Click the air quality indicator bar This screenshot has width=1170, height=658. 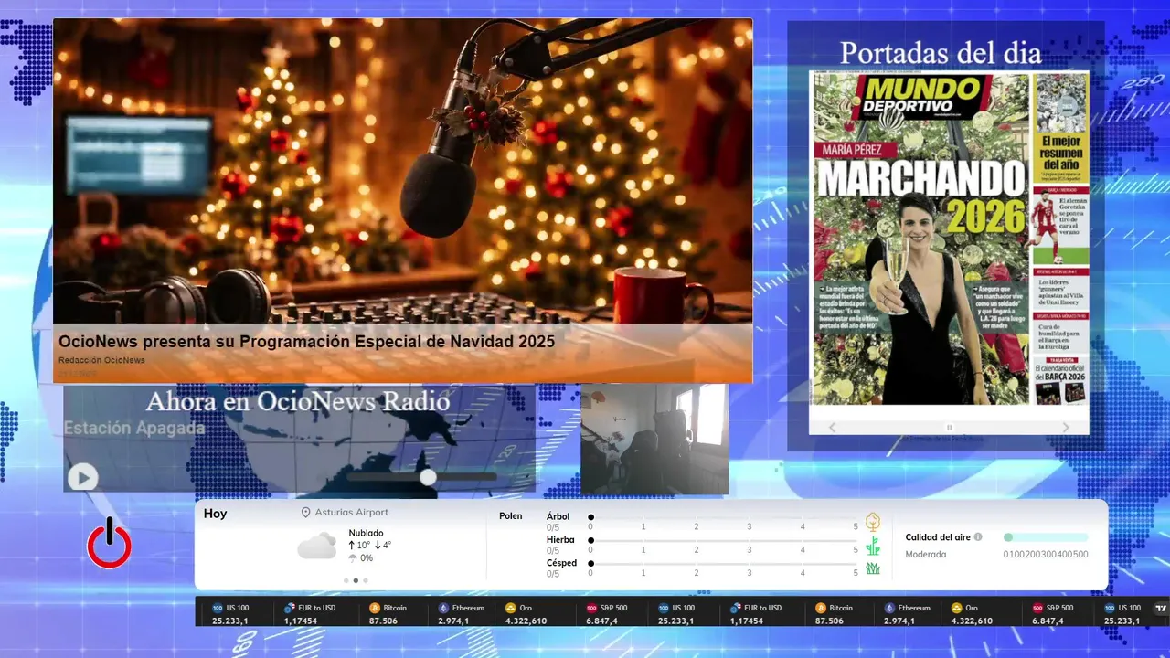tap(1046, 537)
